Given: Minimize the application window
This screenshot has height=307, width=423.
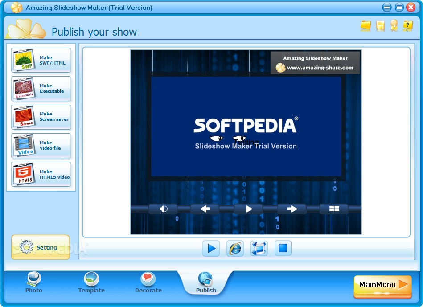Looking at the screenshot, I should click(x=386, y=7).
